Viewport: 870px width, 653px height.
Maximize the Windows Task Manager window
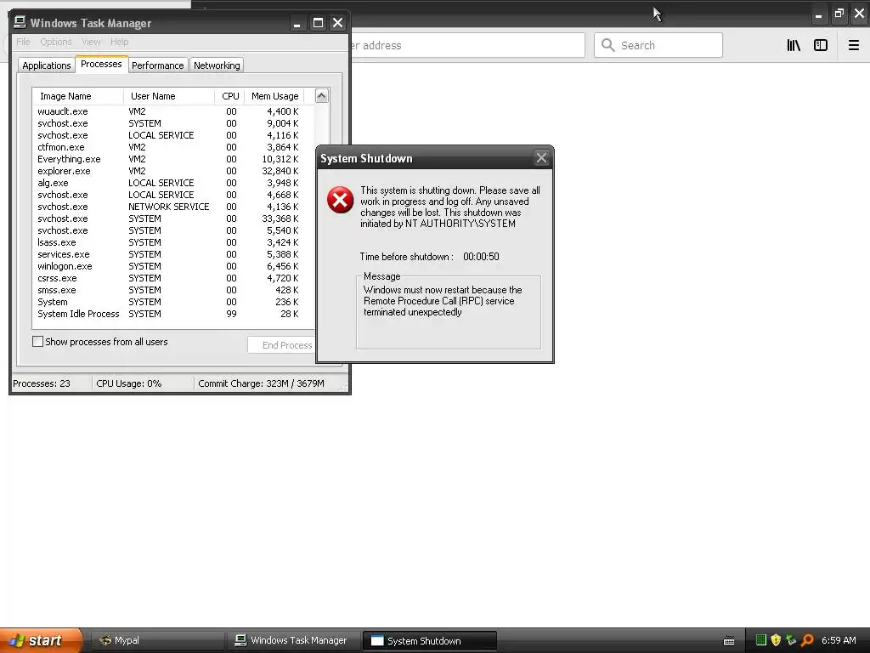318,23
